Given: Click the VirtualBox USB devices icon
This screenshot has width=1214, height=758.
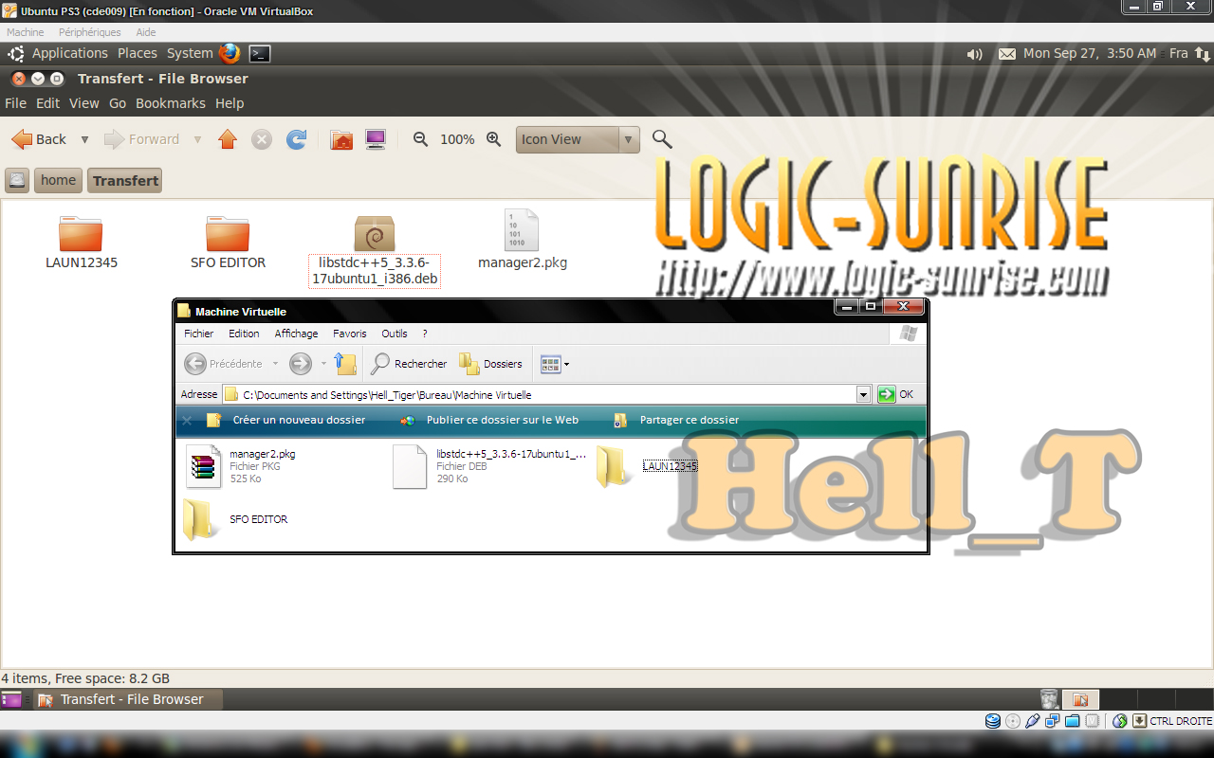Looking at the screenshot, I should (1033, 721).
